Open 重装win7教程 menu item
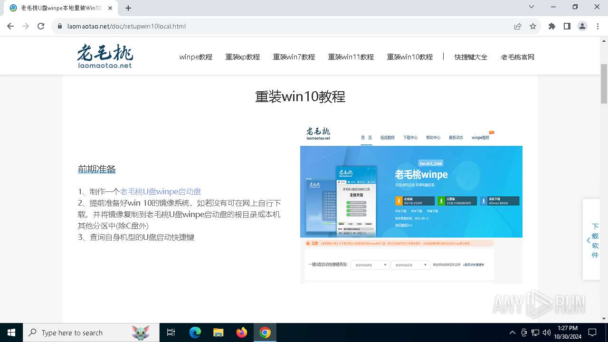 [x=294, y=57]
